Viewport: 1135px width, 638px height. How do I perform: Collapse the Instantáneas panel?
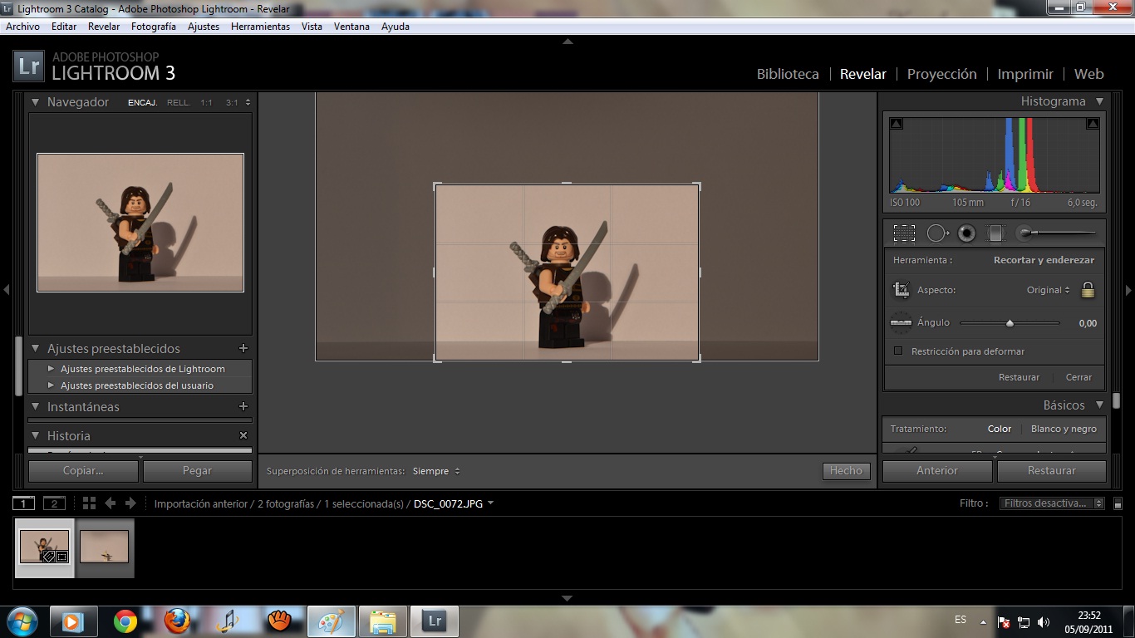click(x=36, y=407)
